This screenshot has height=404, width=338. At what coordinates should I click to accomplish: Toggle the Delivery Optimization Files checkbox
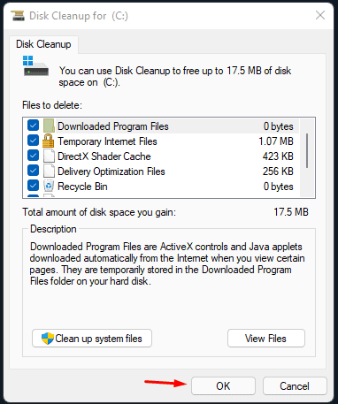point(33,171)
